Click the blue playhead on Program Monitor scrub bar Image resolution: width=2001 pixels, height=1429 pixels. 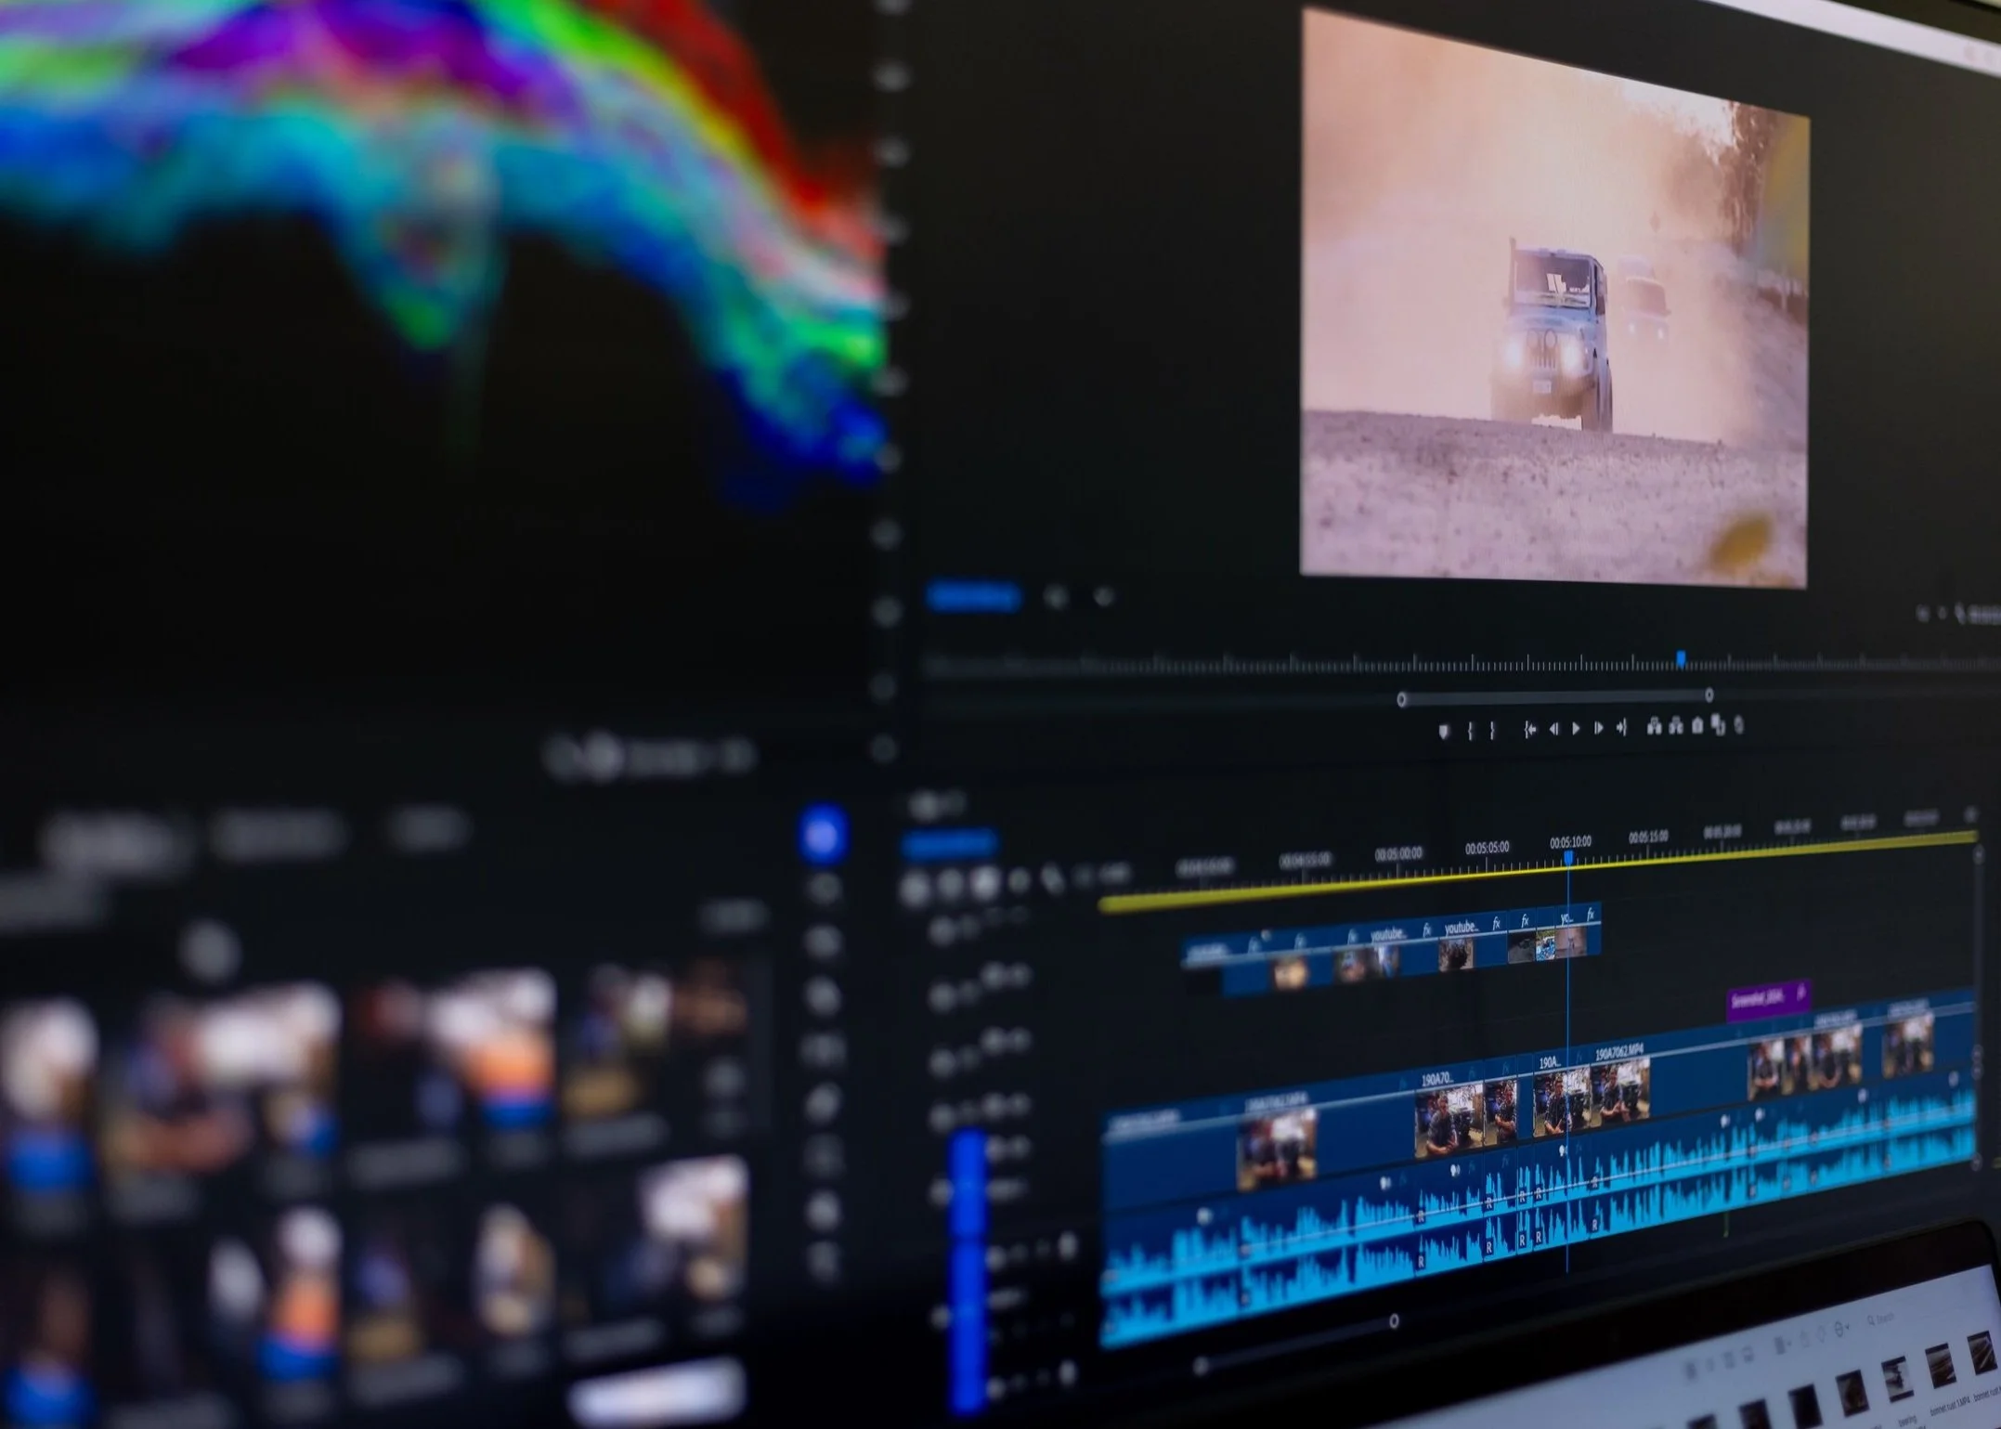tap(1682, 659)
